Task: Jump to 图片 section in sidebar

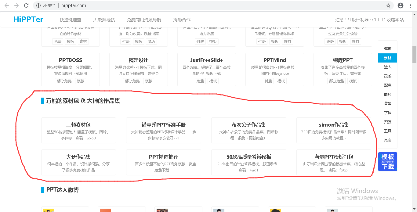Action: [388, 95]
